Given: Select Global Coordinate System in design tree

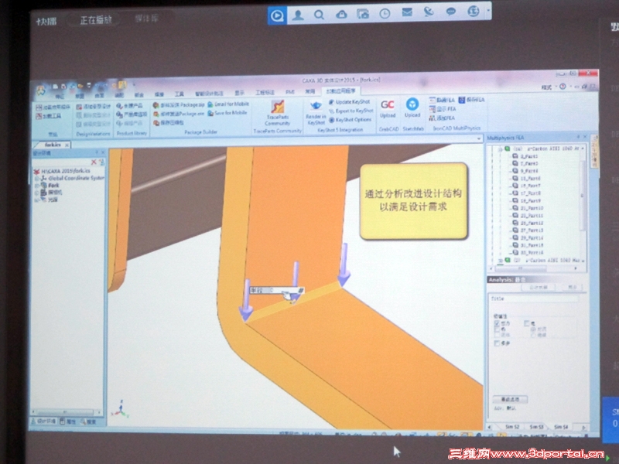Looking at the screenshot, I should (x=76, y=178).
